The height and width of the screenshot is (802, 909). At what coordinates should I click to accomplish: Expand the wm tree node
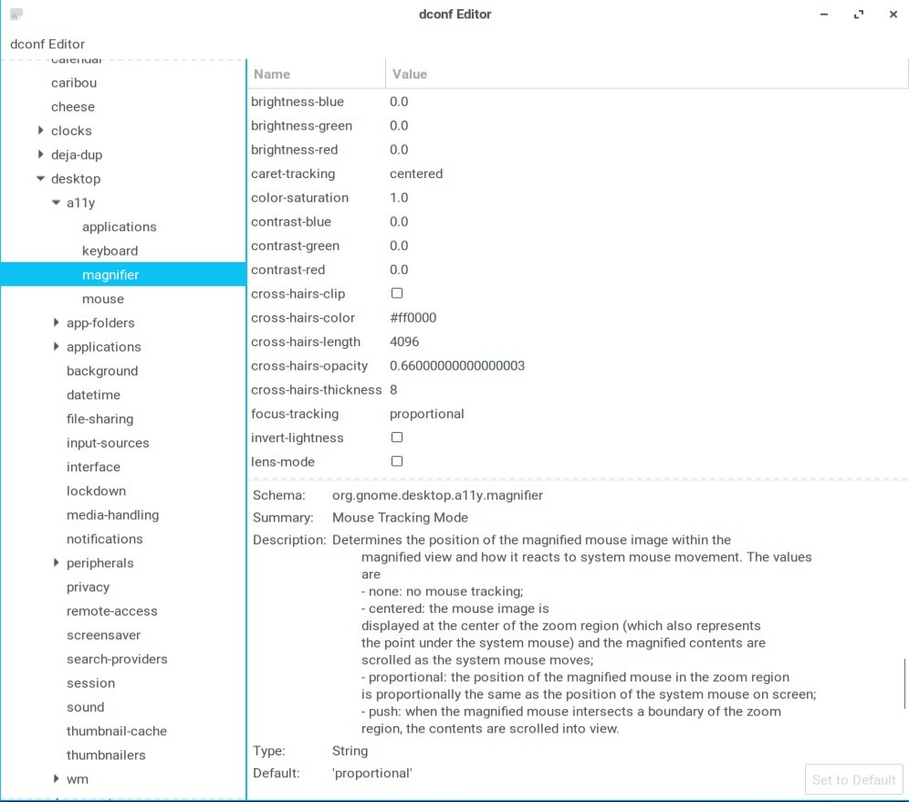(57, 779)
